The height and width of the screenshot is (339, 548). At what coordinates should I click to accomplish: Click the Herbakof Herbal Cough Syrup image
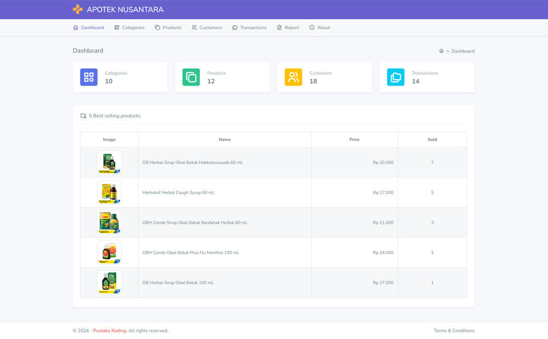pos(109,192)
